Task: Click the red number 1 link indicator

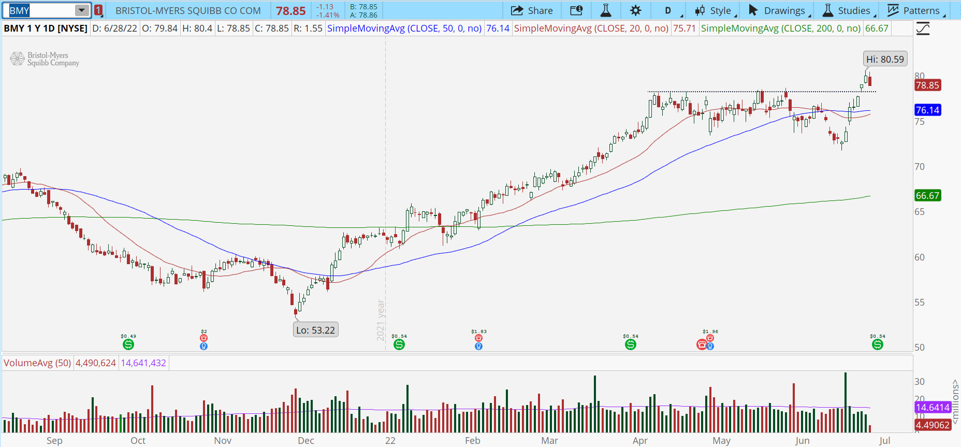Action: 98,10
